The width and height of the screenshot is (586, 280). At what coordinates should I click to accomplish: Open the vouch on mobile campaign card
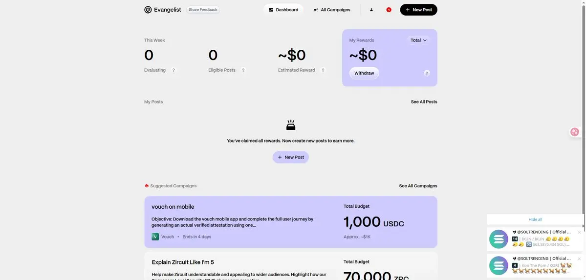click(x=291, y=222)
